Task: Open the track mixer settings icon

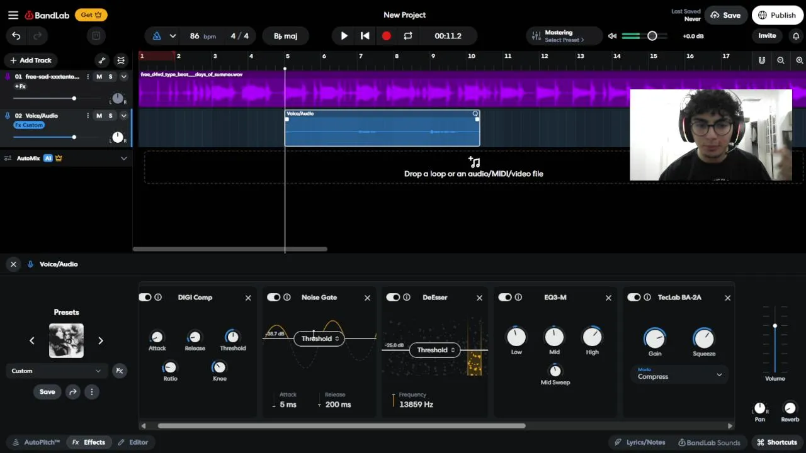Action: pyautogui.click(x=121, y=60)
